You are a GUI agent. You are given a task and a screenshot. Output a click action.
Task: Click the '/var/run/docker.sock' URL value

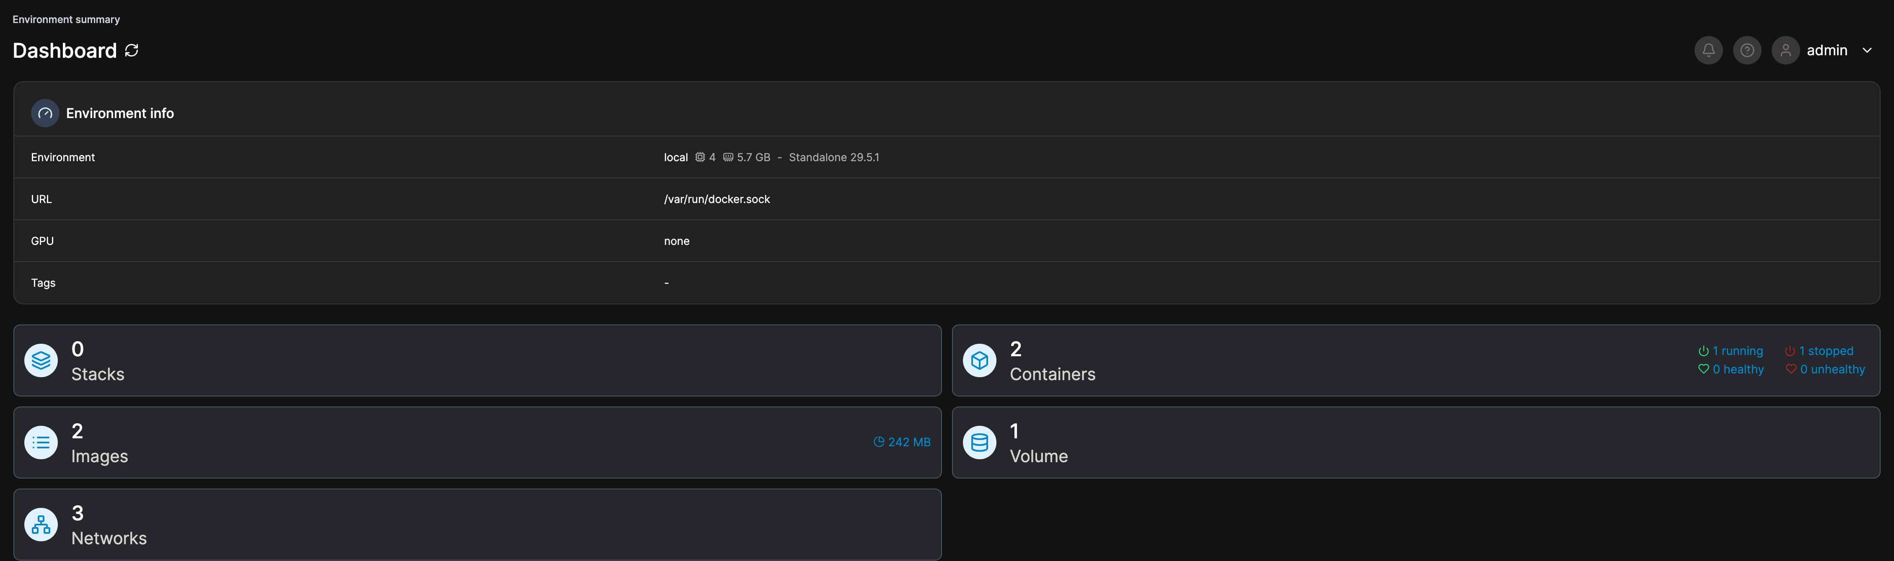point(717,199)
